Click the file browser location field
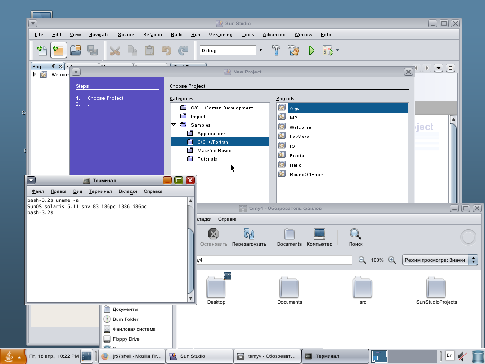 coord(274,260)
